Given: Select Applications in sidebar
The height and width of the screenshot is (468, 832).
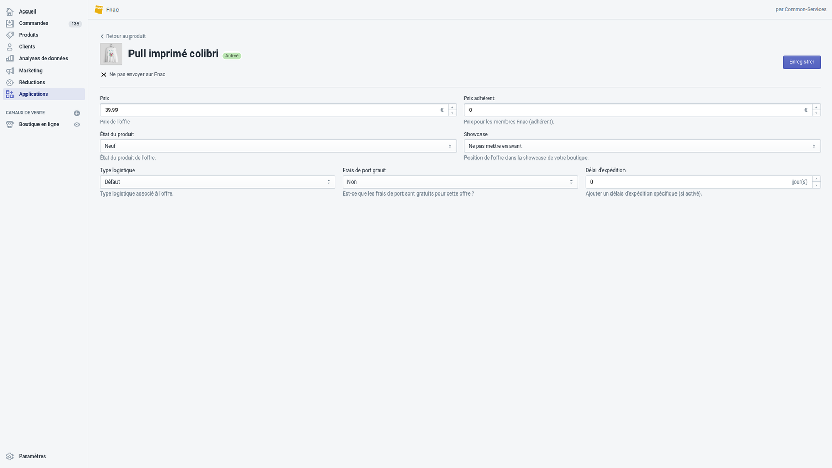Looking at the screenshot, I should (x=44, y=94).
